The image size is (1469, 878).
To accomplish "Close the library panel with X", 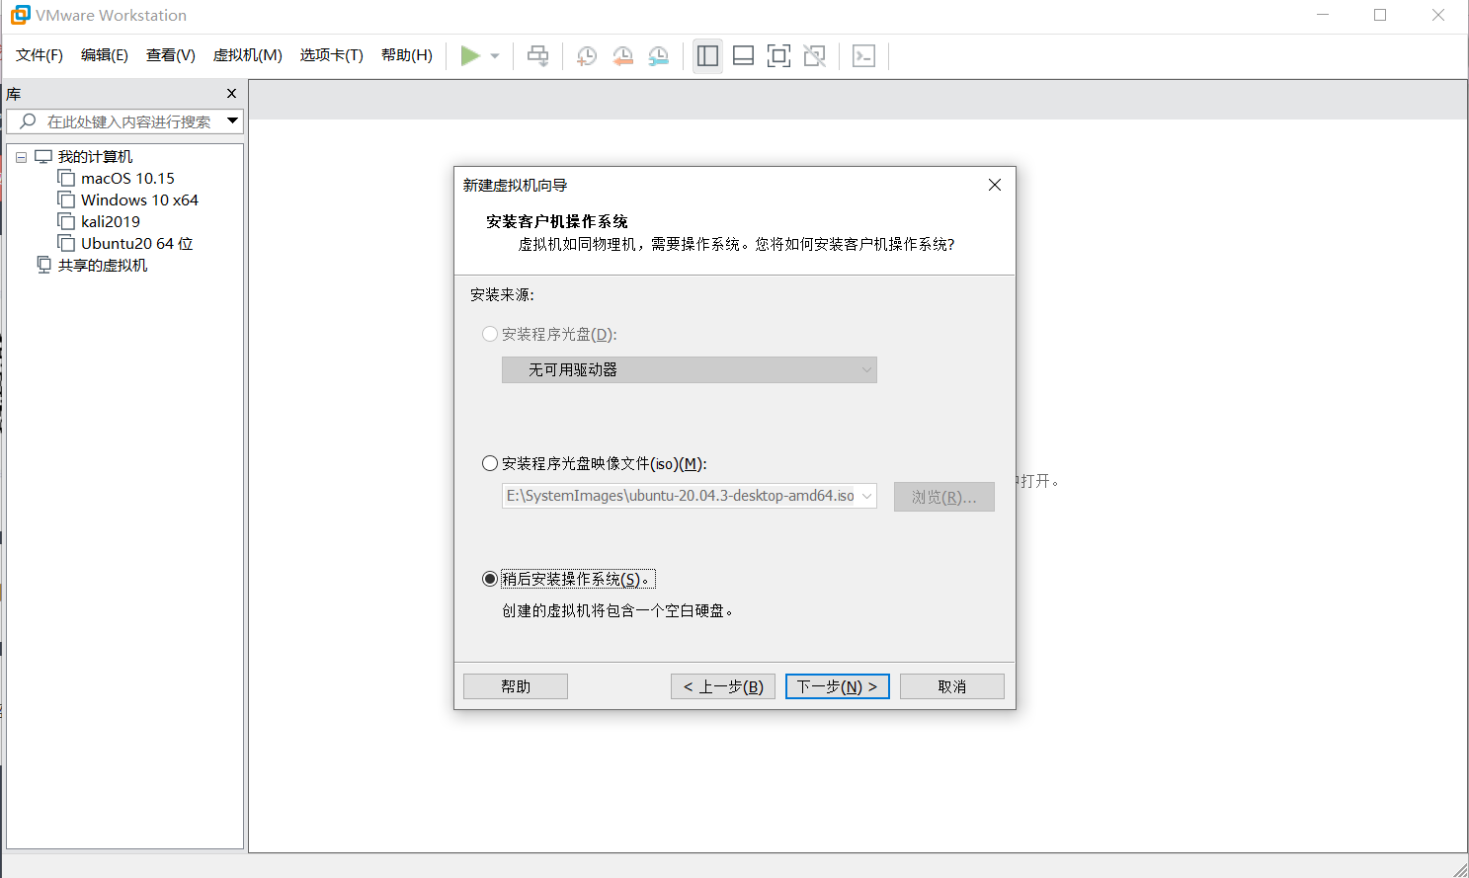I will pos(231,94).
